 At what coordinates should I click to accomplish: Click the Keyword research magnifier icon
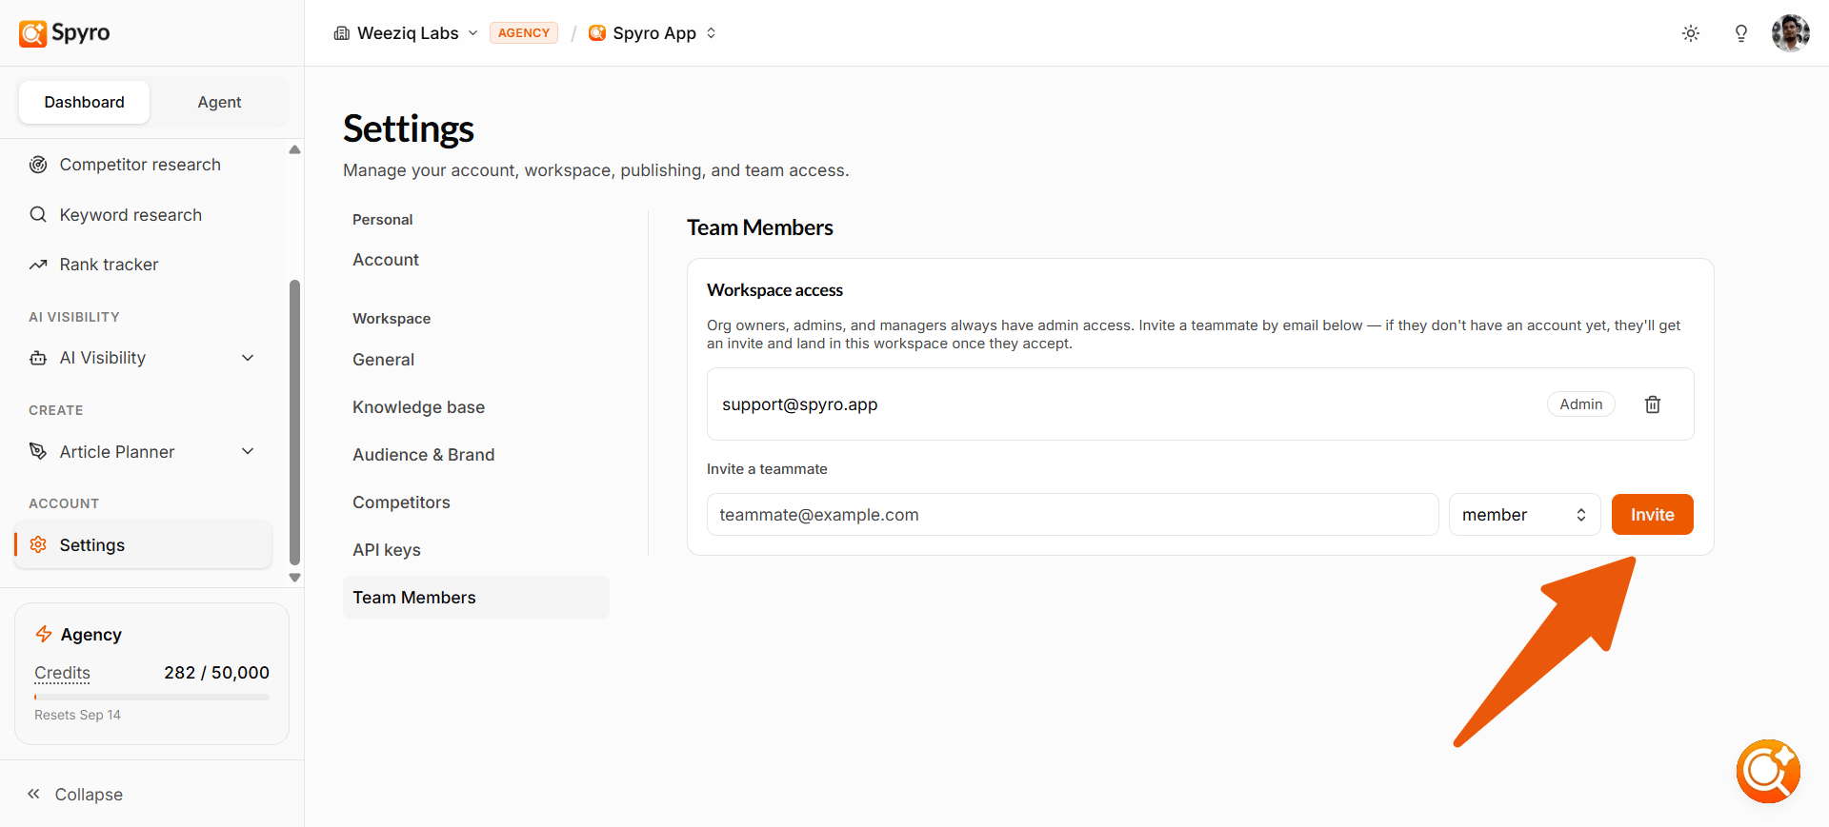point(38,214)
